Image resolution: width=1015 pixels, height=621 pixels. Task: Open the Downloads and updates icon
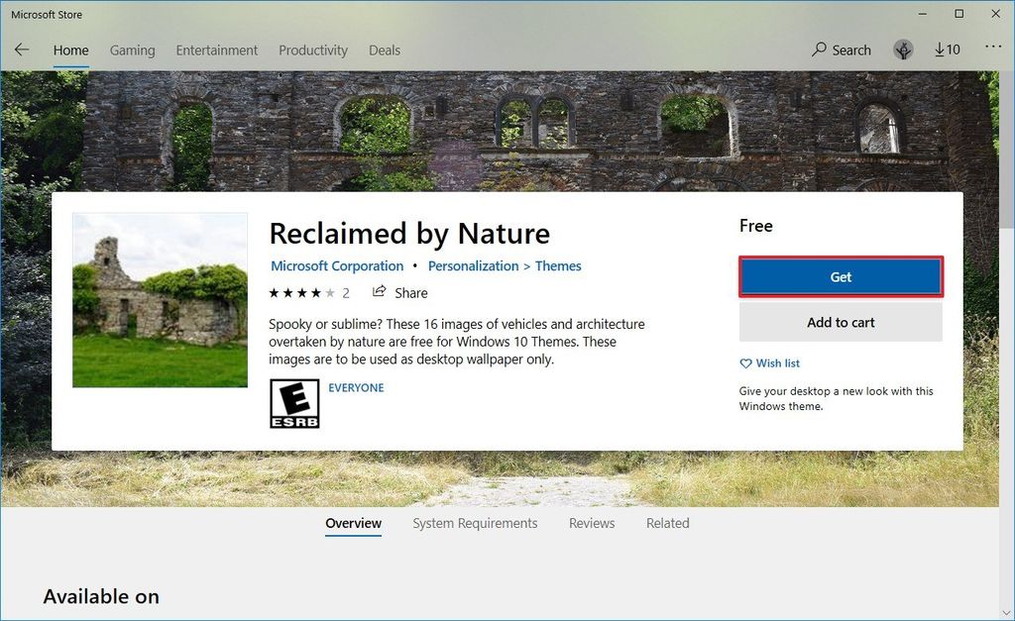[x=947, y=50]
